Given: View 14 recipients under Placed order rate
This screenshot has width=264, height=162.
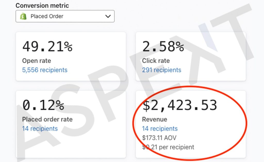Looking at the screenshot, I should tap(40, 129).
